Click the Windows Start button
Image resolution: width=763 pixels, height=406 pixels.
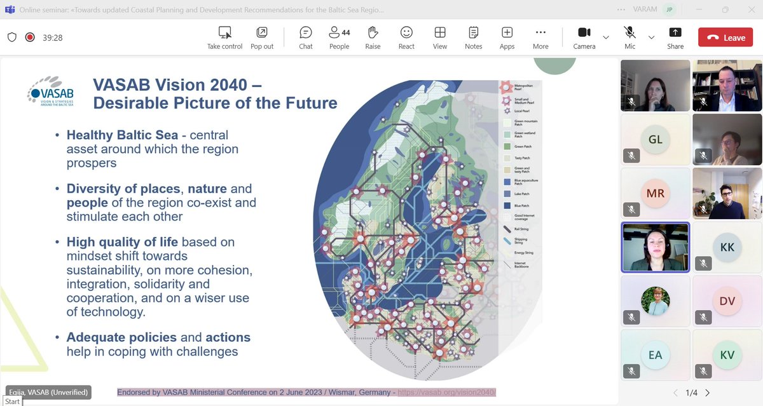point(11,402)
